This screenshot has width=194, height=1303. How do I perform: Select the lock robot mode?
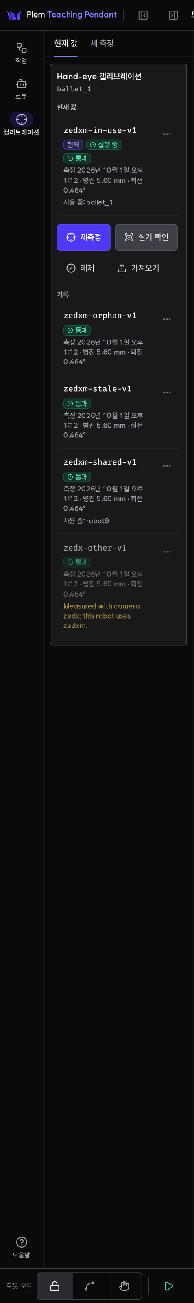[x=54, y=1286]
